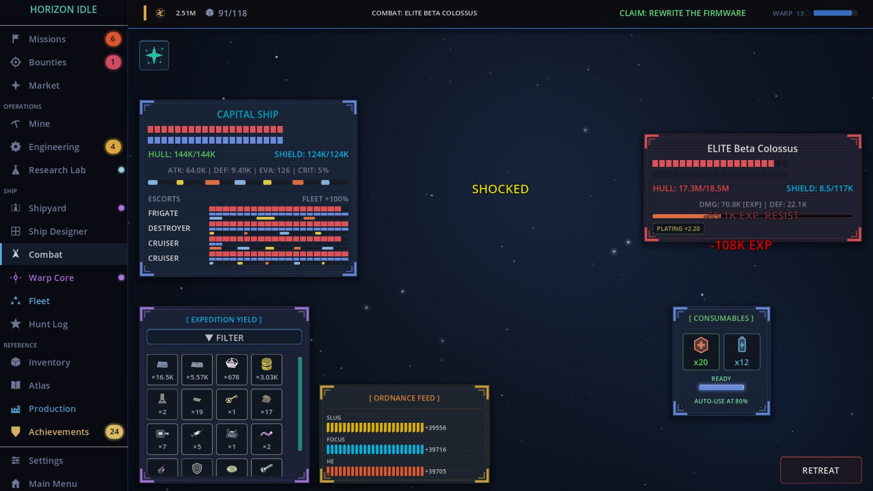
Task: Use the repair kit consumable x20
Action: tap(701, 351)
